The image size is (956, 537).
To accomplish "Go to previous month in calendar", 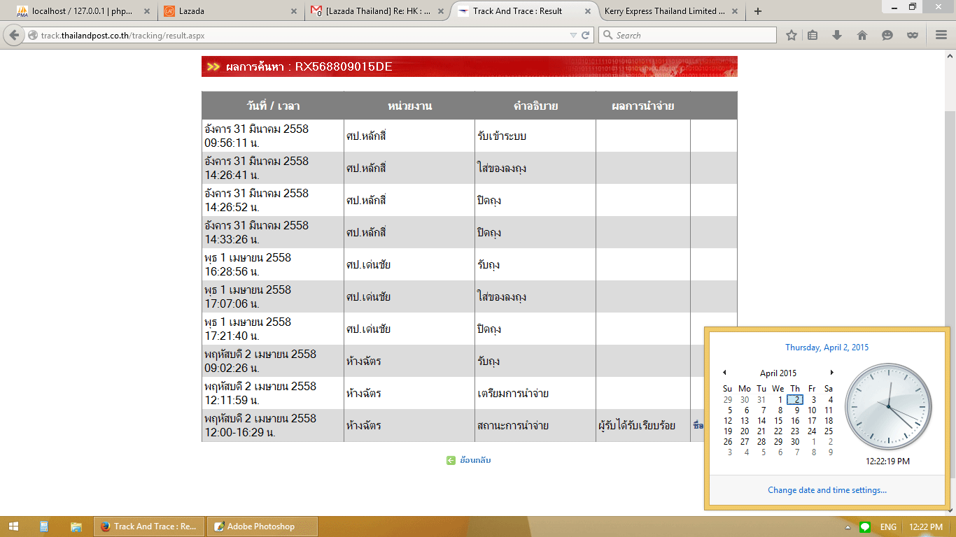I will (x=724, y=373).
